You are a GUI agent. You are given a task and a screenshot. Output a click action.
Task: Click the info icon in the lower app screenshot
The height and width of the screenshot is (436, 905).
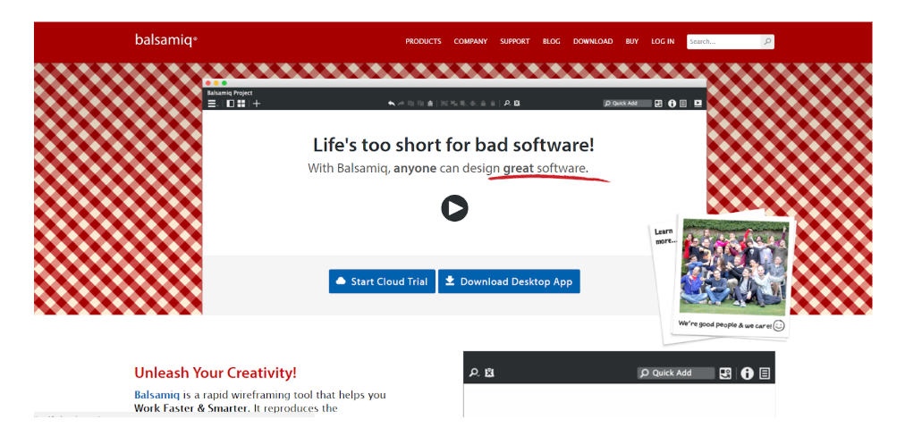point(748,373)
